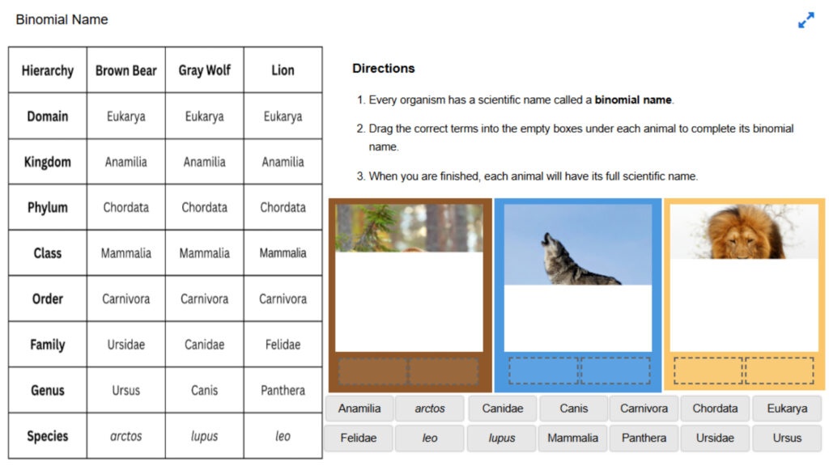The height and width of the screenshot is (466, 829).
Task: Pick the Eukarya term tile
Action: (x=786, y=409)
